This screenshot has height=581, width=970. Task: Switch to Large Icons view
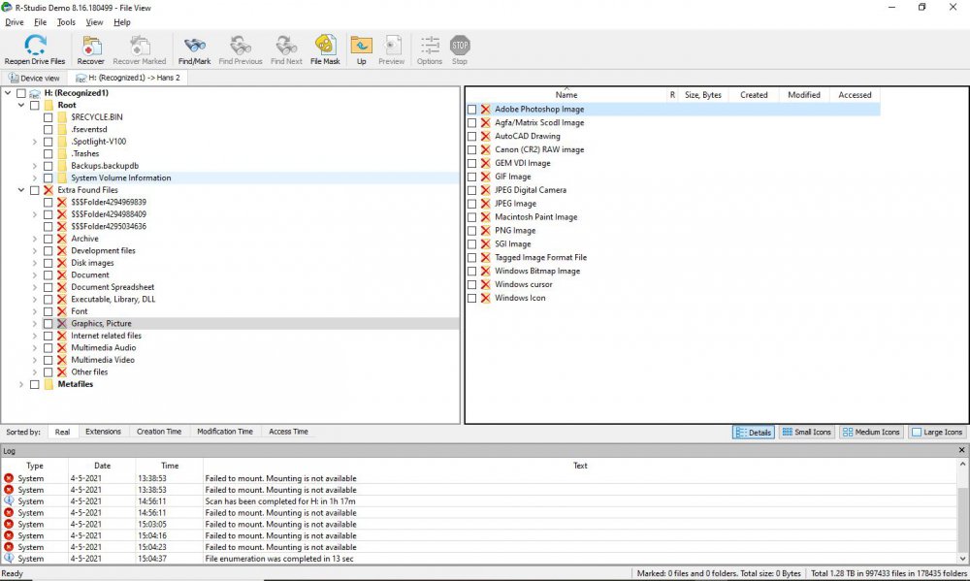coord(937,432)
